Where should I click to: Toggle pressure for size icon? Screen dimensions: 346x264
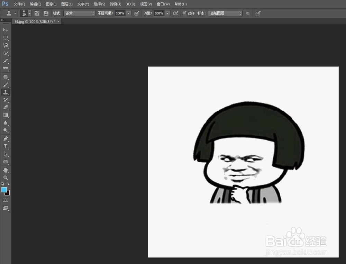tap(258, 13)
